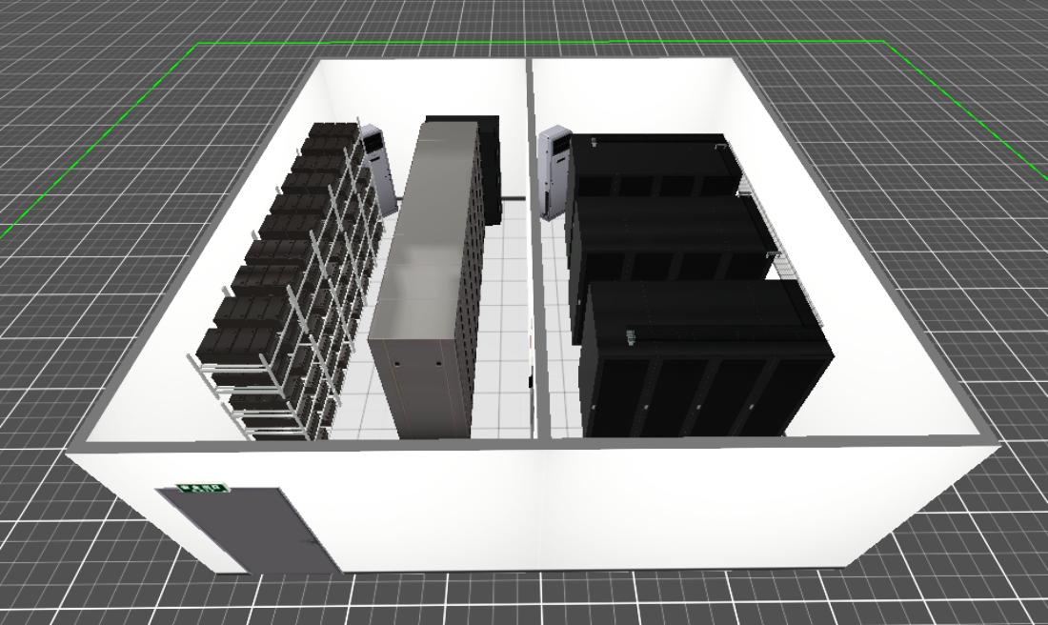Select the air conditioner in the right room
The height and width of the screenshot is (625, 1048).
pos(554,173)
